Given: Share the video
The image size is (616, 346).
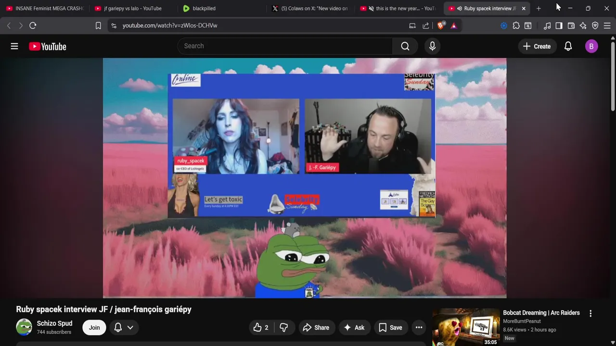Looking at the screenshot, I should 316,328.
